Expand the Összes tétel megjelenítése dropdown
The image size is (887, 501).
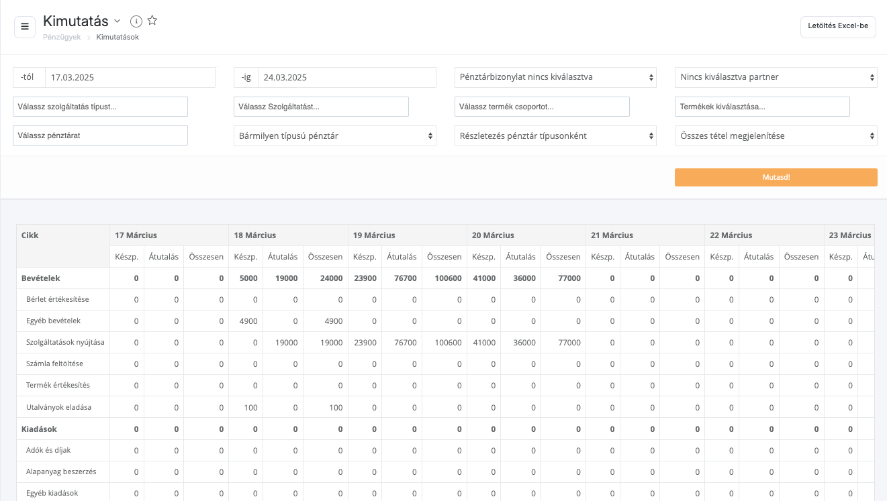[x=776, y=136]
